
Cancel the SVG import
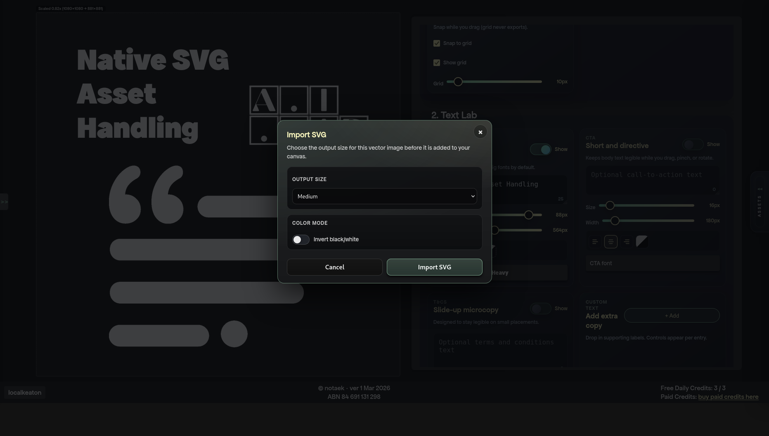point(334,267)
